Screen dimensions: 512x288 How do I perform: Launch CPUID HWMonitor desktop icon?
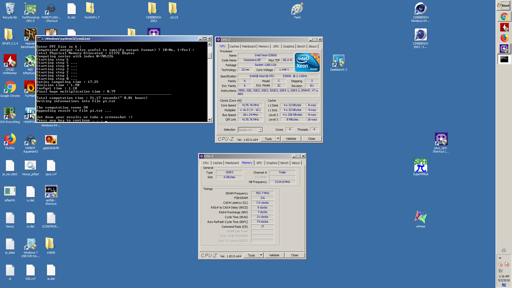(10, 64)
